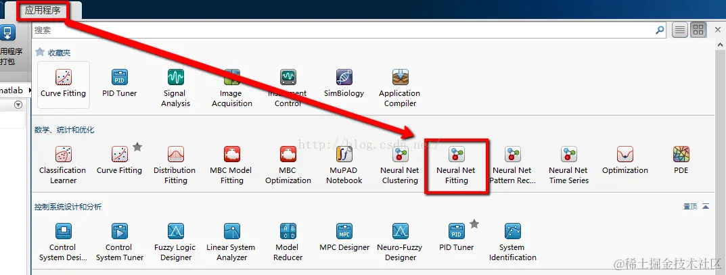Open the PDE app
Viewport: 726px width, 275px height.
tap(681, 160)
